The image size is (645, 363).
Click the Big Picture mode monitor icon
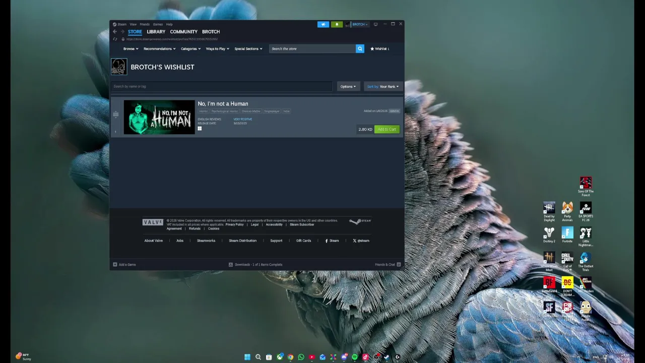pyautogui.click(x=375, y=24)
